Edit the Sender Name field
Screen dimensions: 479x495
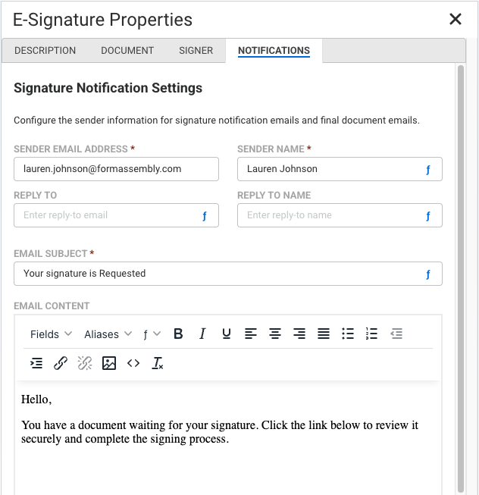pyautogui.click(x=340, y=169)
